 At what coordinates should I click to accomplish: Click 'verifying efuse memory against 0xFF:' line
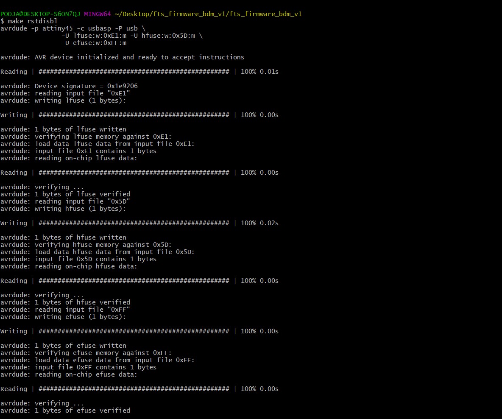pyautogui.click(x=86, y=353)
